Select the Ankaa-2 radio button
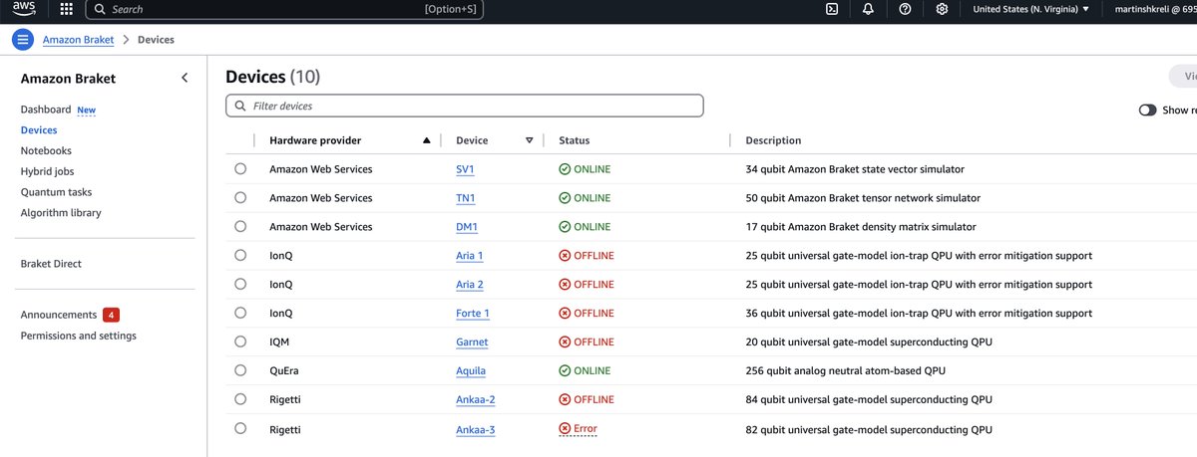The width and height of the screenshot is (1197, 457). click(x=240, y=399)
